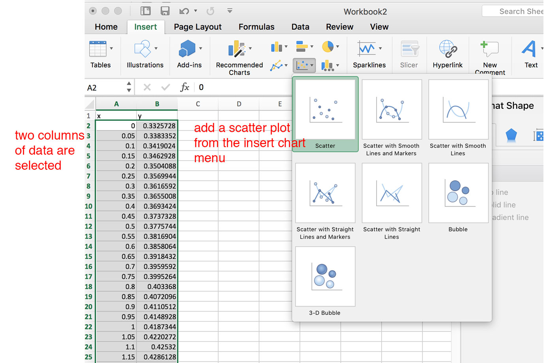Choose the 3-D Bubble chart
The width and height of the screenshot is (553, 363).
pyautogui.click(x=325, y=276)
